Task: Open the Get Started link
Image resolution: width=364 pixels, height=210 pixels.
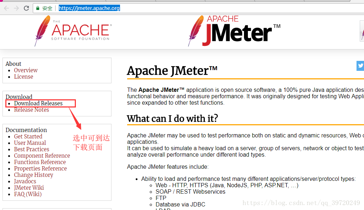Action: 28,136
